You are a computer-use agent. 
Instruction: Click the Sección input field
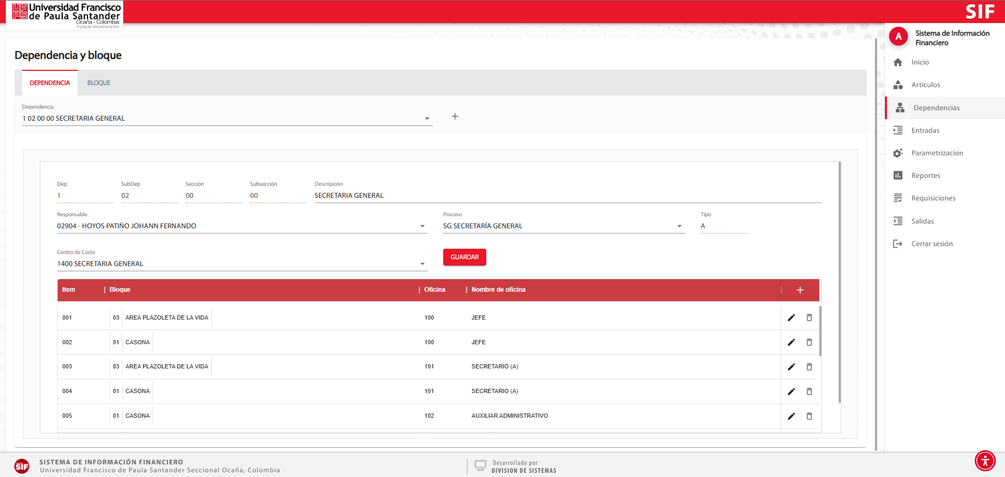click(214, 196)
